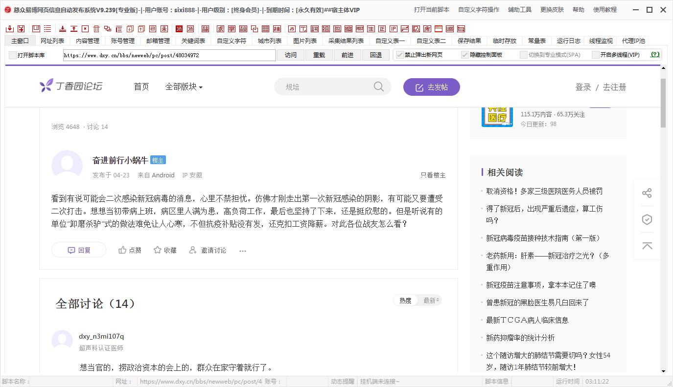The width and height of the screenshot is (673, 387).
Task: Click 收藏 to bookmark the post
Action: click(x=165, y=250)
